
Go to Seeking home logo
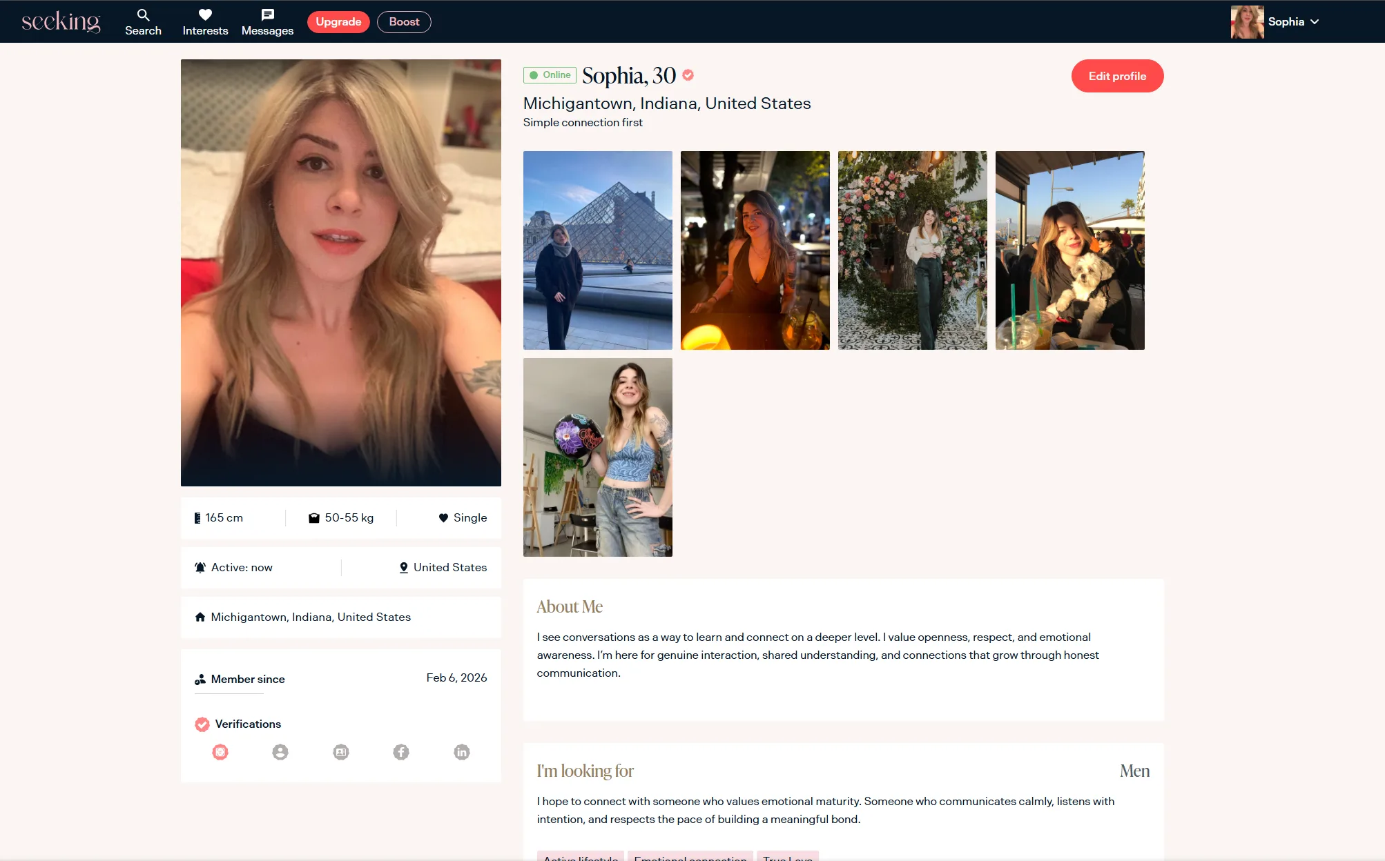pyautogui.click(x=61, y=21)
